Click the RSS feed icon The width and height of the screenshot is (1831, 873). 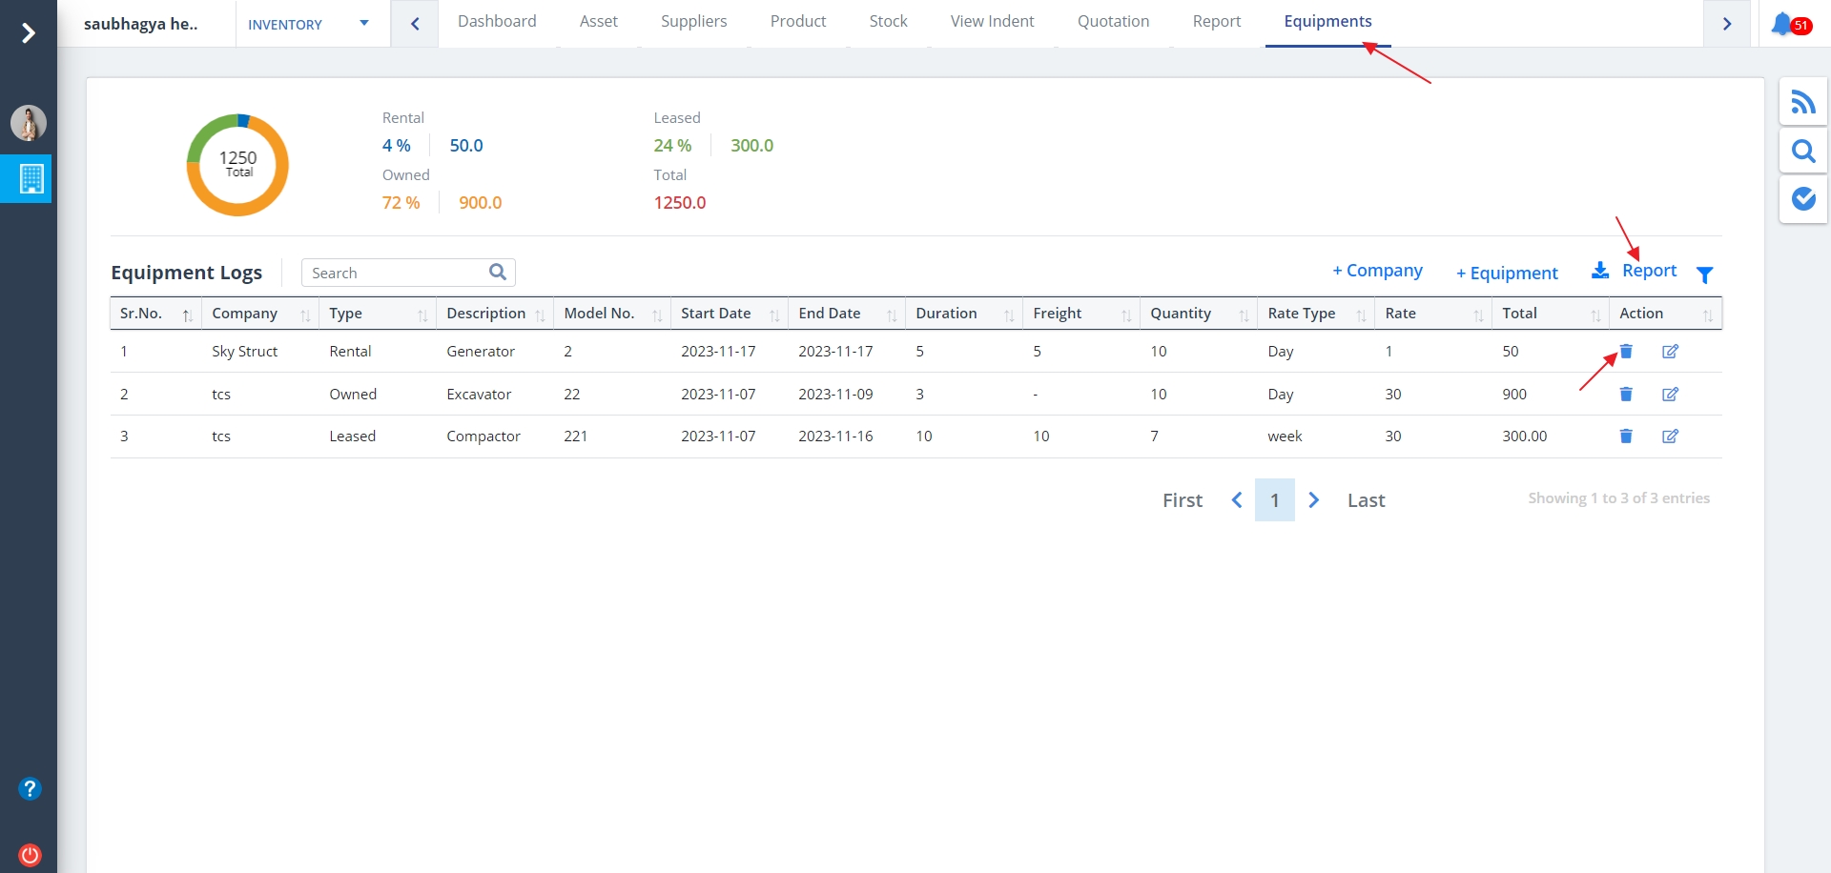1802,102
